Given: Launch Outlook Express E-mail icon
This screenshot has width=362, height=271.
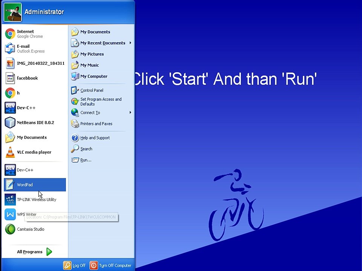Looking at the screenshot, I should click(x=10, y=49).
